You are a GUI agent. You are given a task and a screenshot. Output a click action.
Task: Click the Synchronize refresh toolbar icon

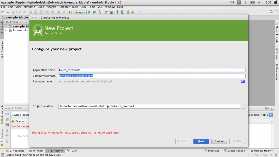13,12
